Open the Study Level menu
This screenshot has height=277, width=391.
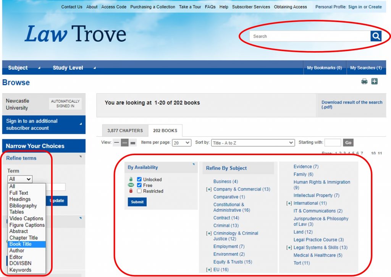[68, 68]
